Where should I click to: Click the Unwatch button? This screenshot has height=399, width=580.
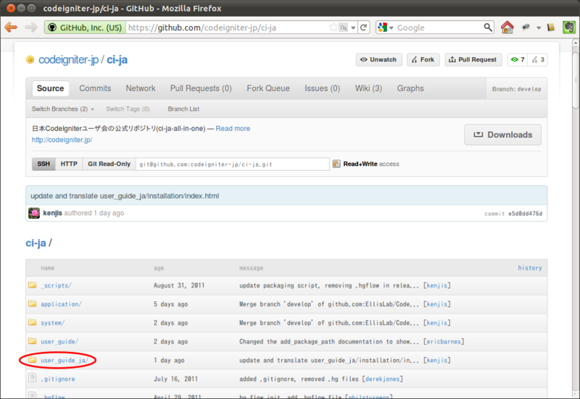tap(378, 59)
